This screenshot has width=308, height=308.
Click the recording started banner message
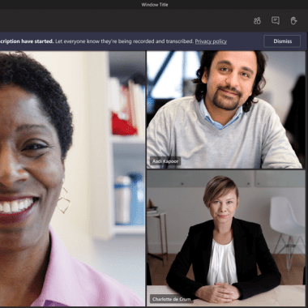[113, 41]
